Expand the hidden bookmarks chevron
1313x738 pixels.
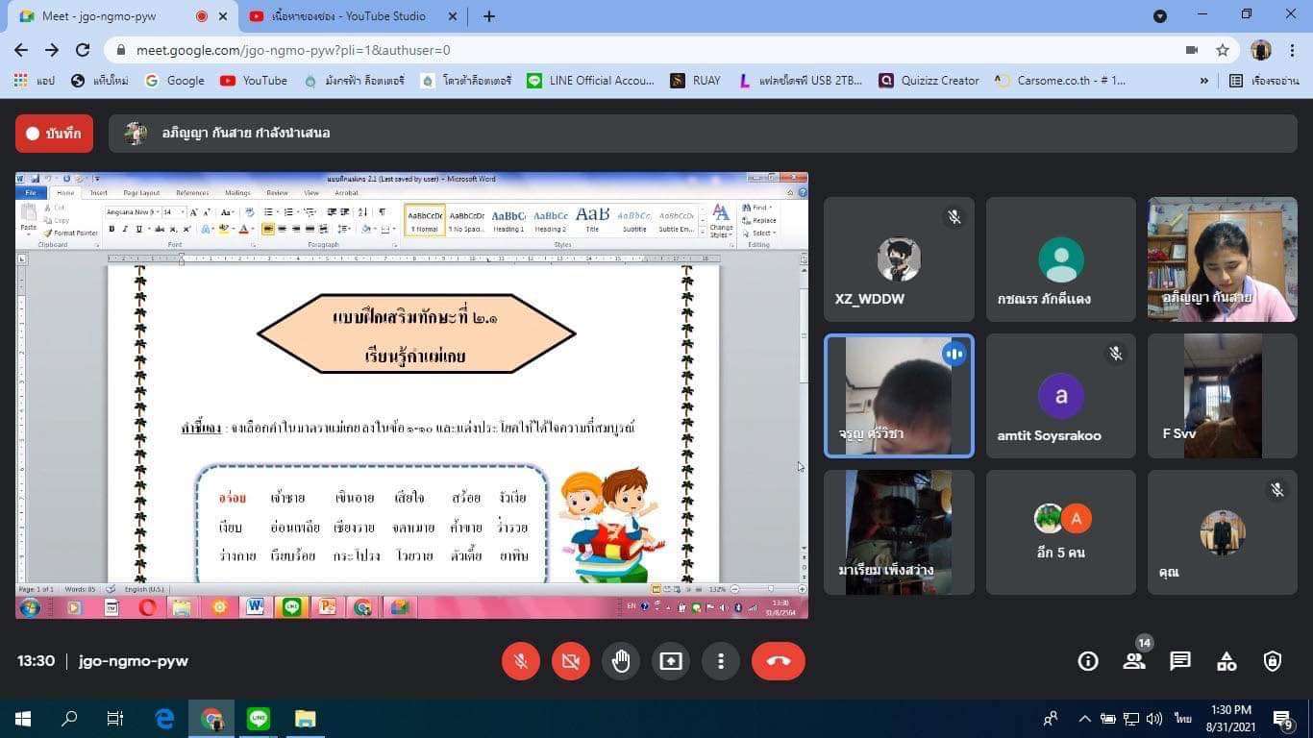[1203, 81]
